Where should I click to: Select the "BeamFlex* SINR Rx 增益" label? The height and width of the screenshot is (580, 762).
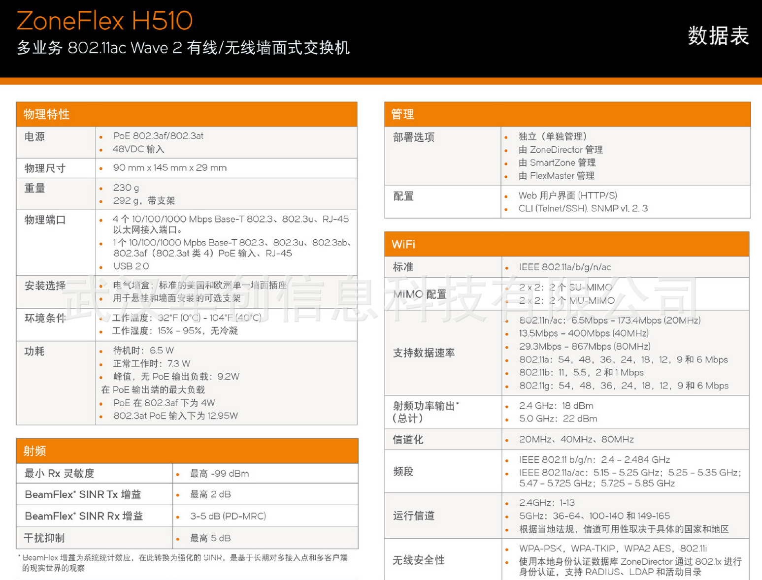(x=84, y=516)
